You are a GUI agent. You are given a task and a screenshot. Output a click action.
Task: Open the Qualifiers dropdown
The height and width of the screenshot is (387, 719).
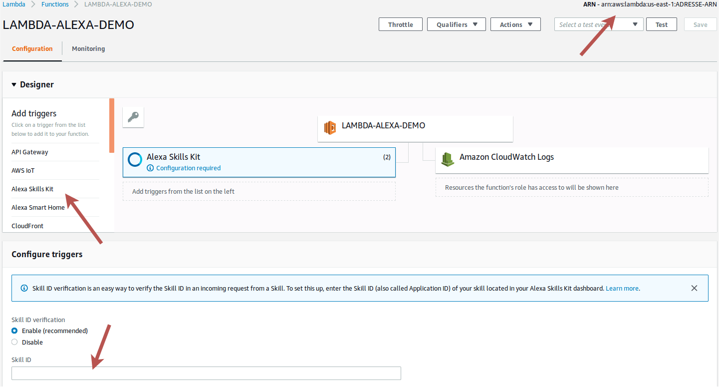pos(456,24)
